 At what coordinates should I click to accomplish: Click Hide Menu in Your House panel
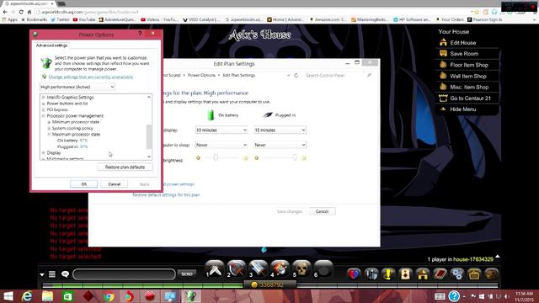(462, 109)
